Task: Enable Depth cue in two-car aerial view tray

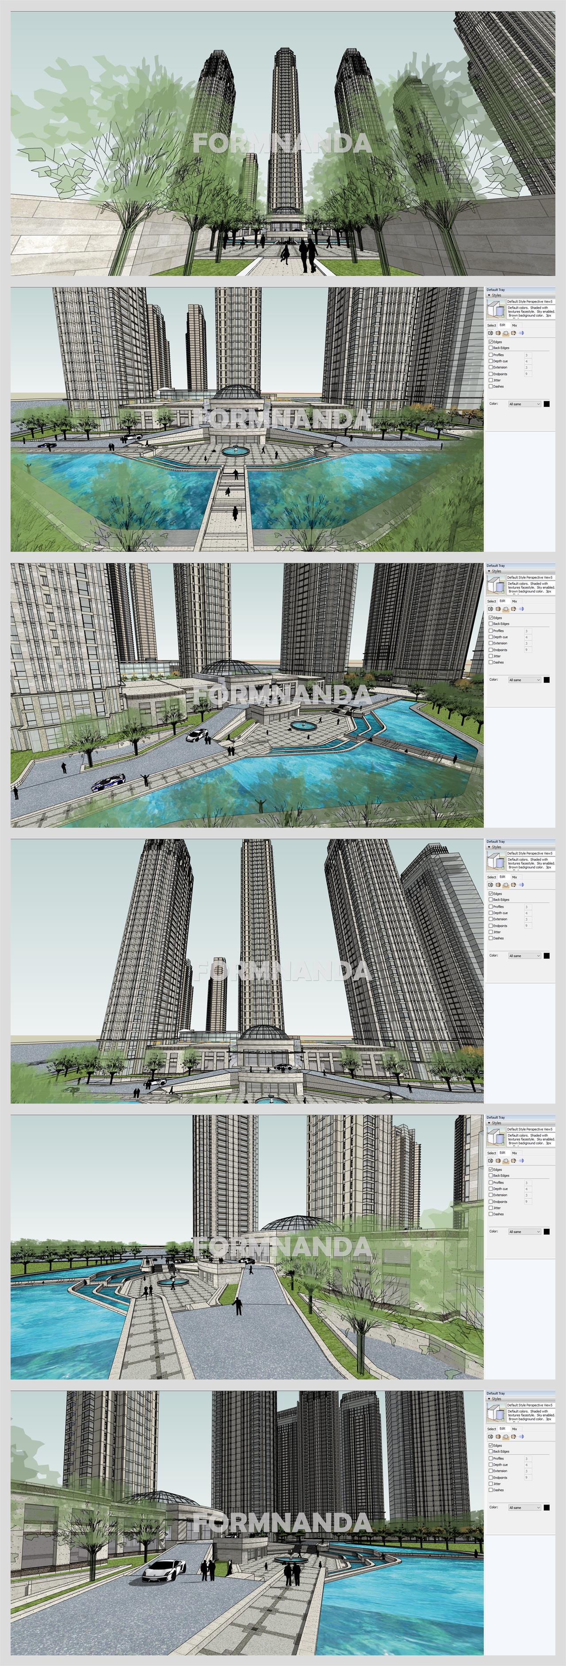Action: tap(490, 637)
